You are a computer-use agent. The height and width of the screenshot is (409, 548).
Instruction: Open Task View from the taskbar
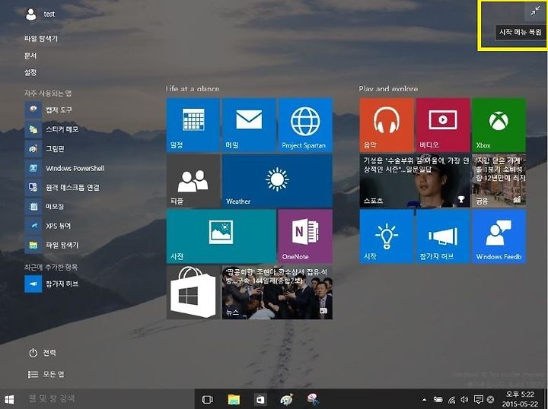point(207,399)
